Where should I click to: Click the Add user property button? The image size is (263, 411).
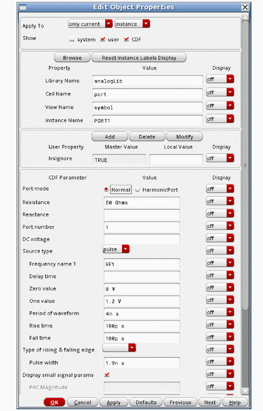[x=110, y=137]
